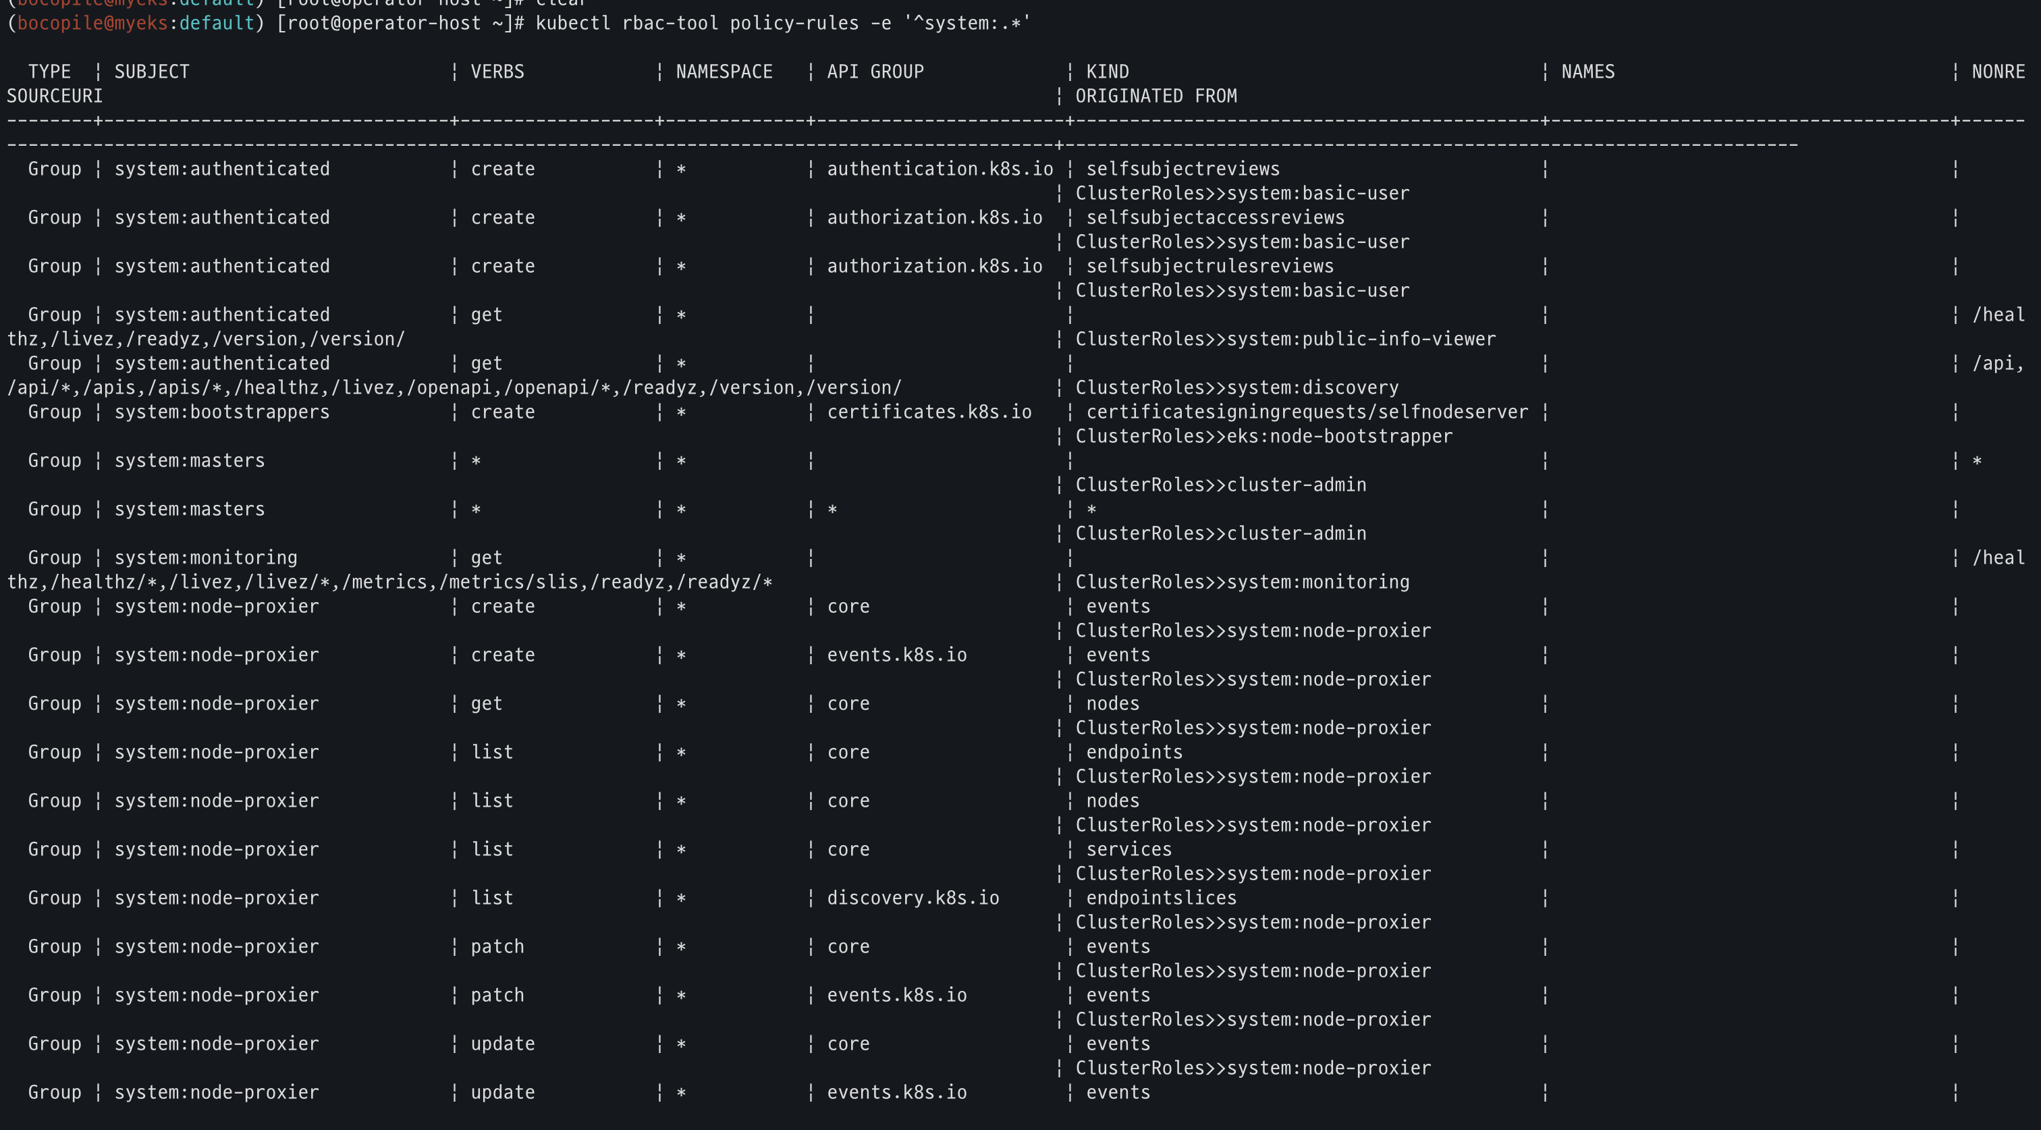2041x1130 pixels.
Task: Click the endpointslices kind entry
Action: [x=1162, y=898]
